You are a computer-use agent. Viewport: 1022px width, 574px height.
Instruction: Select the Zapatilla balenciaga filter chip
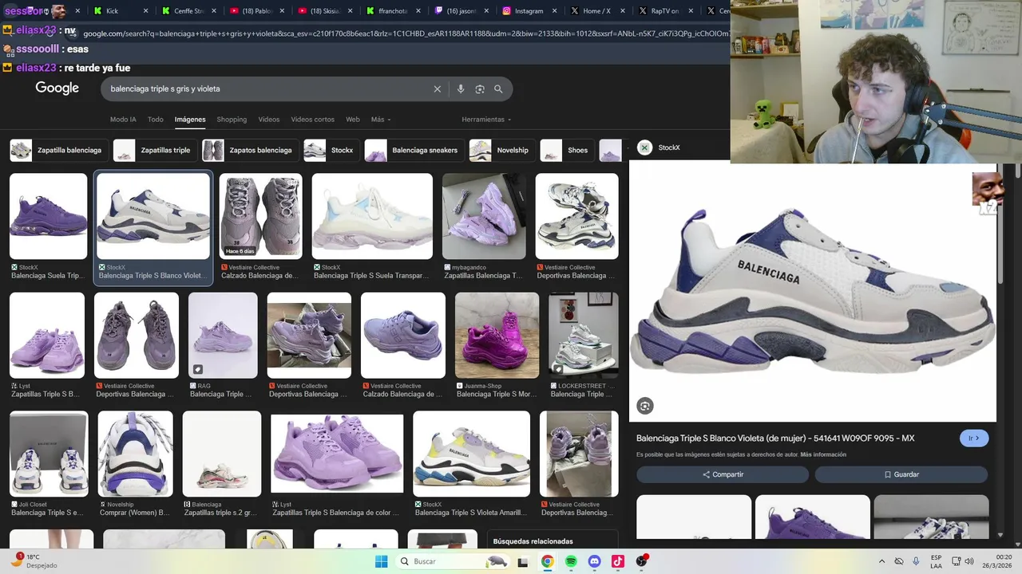59,150
